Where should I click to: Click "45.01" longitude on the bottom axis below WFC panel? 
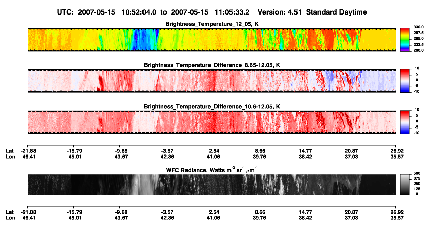(75, 217)
